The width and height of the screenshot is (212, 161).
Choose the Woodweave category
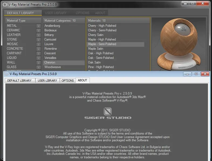coord(64,67)
